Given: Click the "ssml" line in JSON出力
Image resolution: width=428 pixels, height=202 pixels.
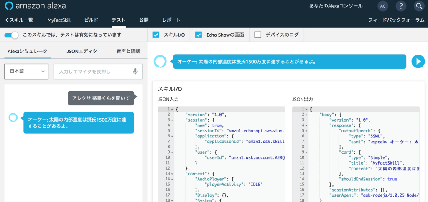Looking at the screenshot, I should coord(384,141).
